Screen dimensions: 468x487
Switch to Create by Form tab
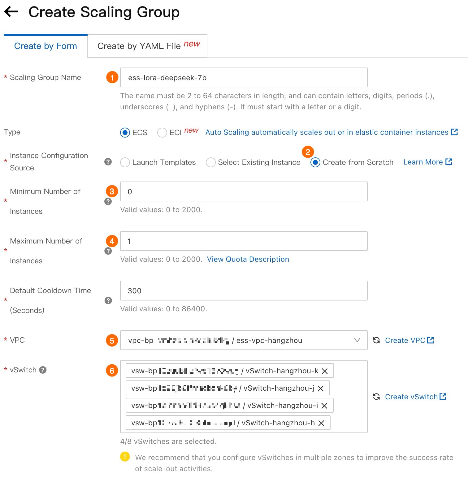pyautogui.click(x=45, y=46)
